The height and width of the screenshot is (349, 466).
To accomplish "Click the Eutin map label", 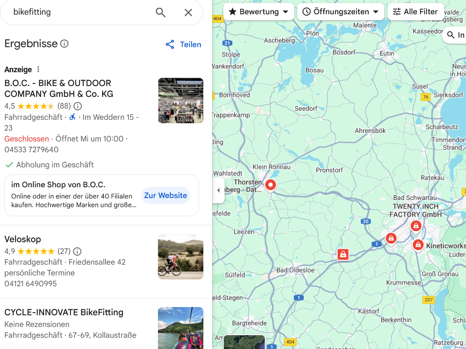I will tap(387, 54).
